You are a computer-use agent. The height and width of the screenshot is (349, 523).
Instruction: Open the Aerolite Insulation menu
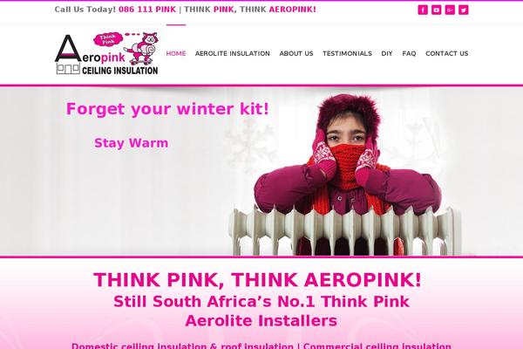233,53
